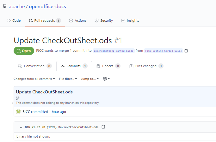Click the Pull requests merge icon in navigation

pyautogui.click(x=31, y=21)
